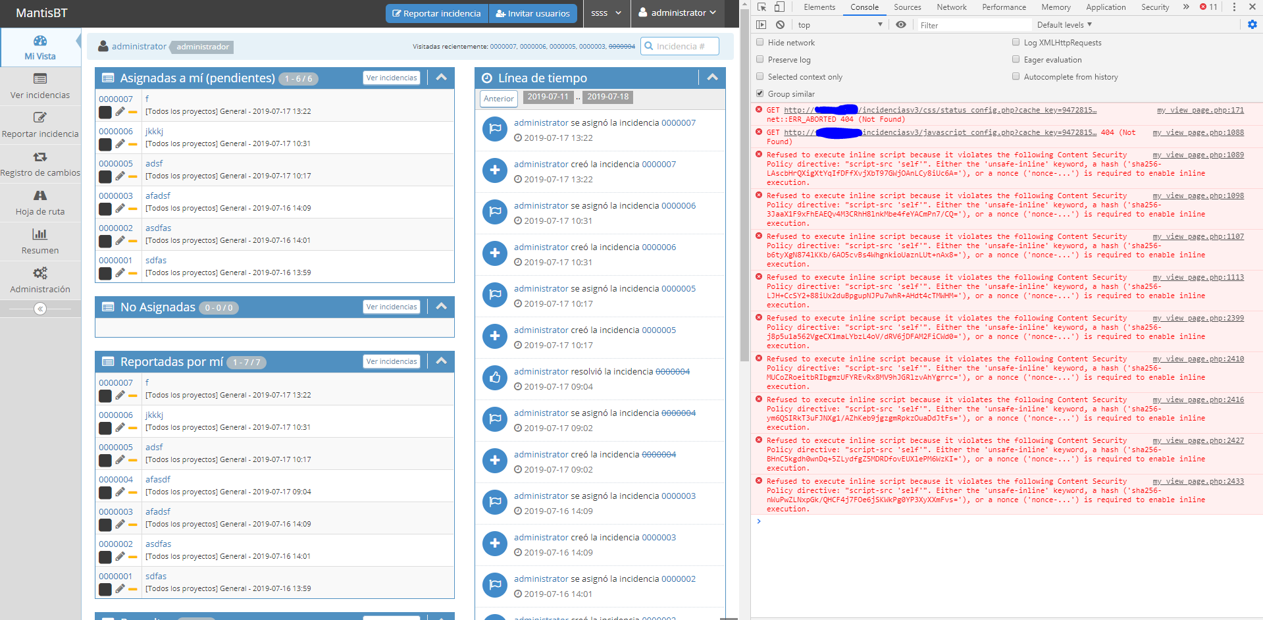This screenshot has height=620, width=1263.
Task: Click administrator user icon in breadcrumb
Action: point(103,46)
